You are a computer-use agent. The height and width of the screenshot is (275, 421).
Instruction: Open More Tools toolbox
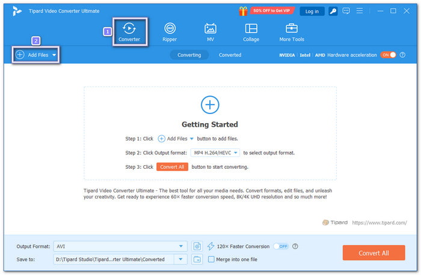point(292,32)
